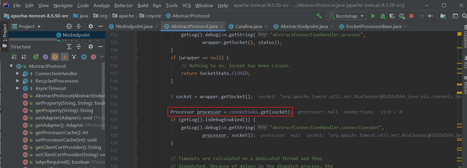Open the profiler run icon

(402, 16)
